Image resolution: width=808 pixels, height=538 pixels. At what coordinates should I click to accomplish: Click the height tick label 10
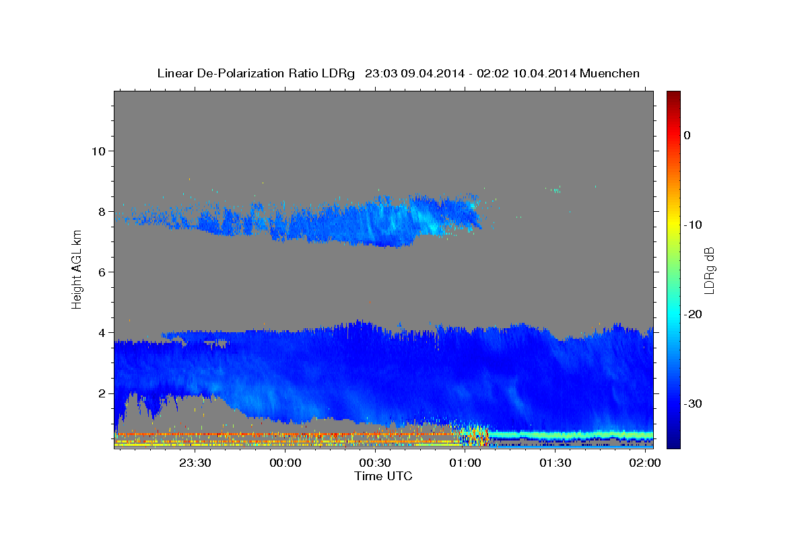click(x=98, y=151)
